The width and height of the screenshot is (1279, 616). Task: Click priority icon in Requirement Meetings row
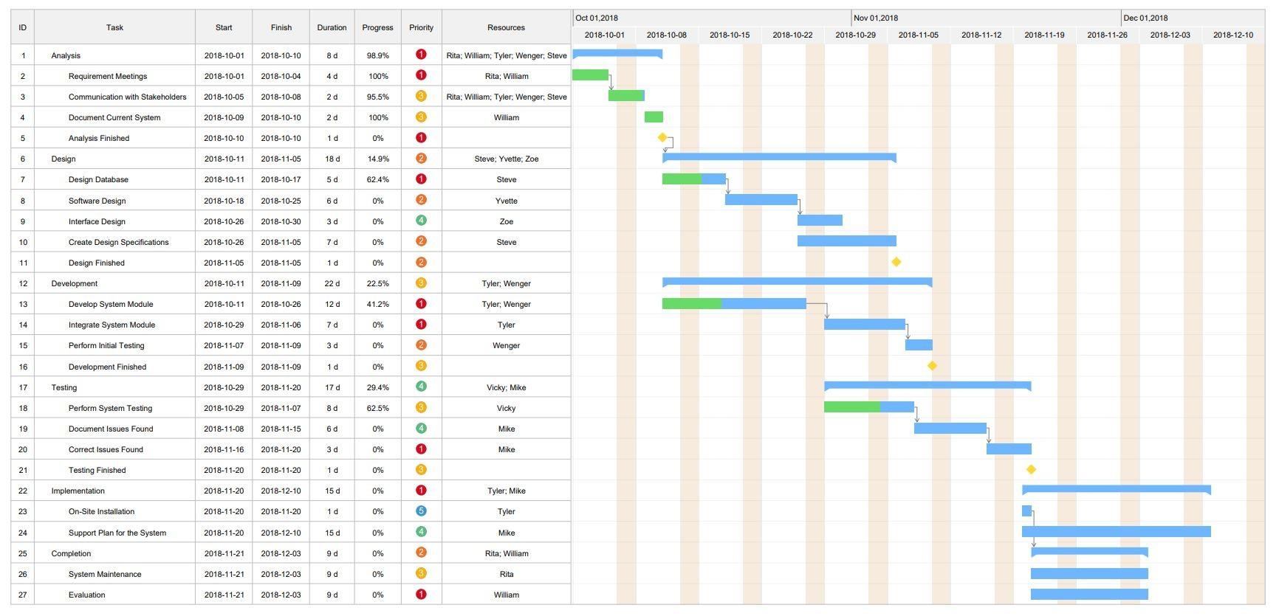[x=421, y=75]
